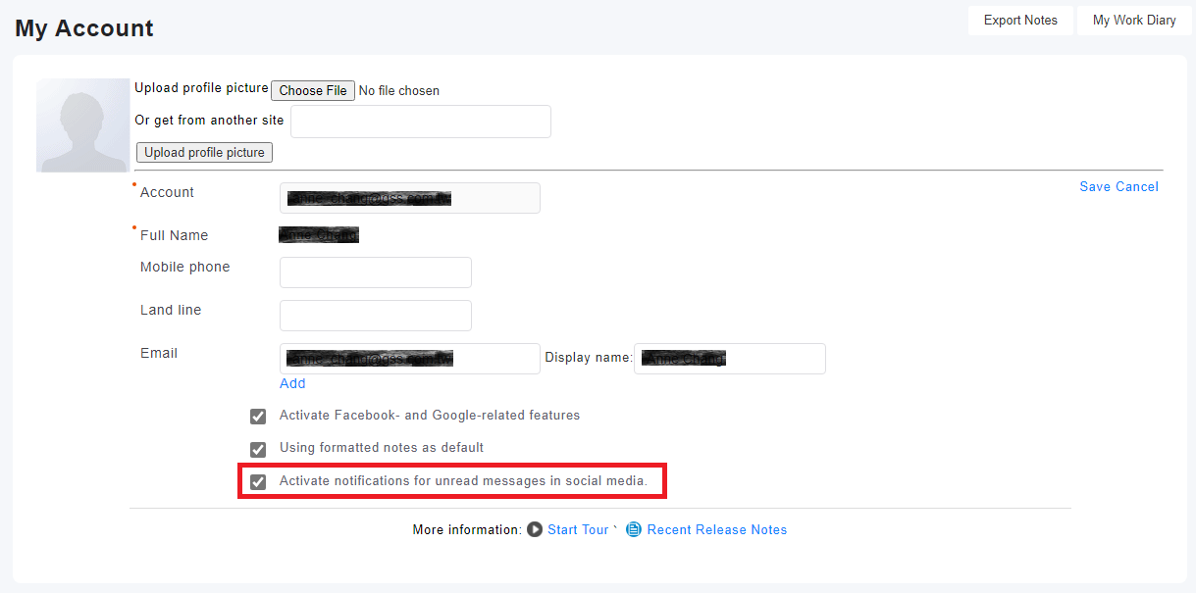Viewport: 1196px width, 593px height.
Task: Click Add link below the email field
Action: pos(292,383)
